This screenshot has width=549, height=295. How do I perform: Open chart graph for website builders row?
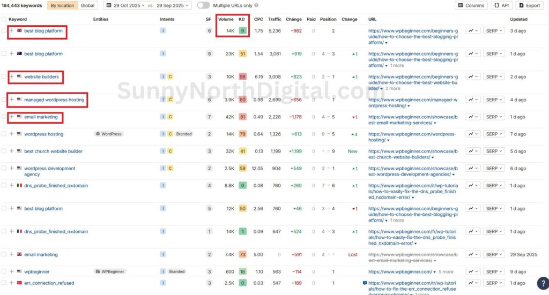473,77
